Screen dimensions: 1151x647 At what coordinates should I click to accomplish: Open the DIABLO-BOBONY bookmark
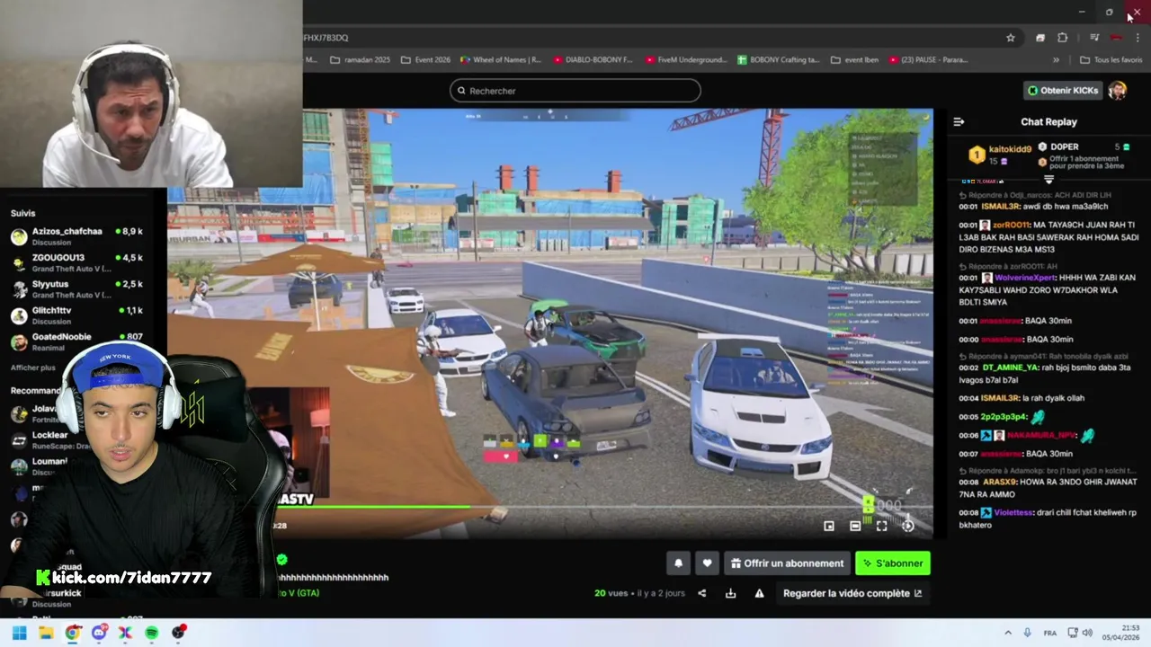coord(593,60)
